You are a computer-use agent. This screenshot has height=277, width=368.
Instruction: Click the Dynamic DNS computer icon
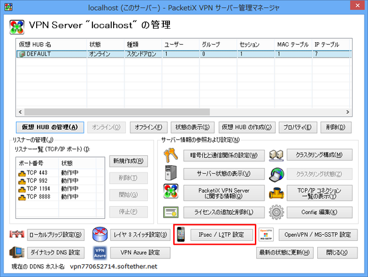(x=17, y=252)
